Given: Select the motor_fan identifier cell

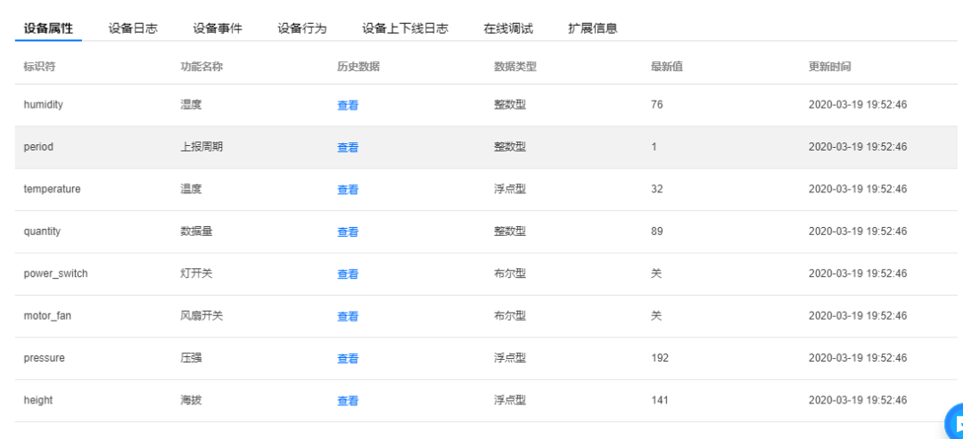Looking at the screenshot, I should tap(47, 316).
